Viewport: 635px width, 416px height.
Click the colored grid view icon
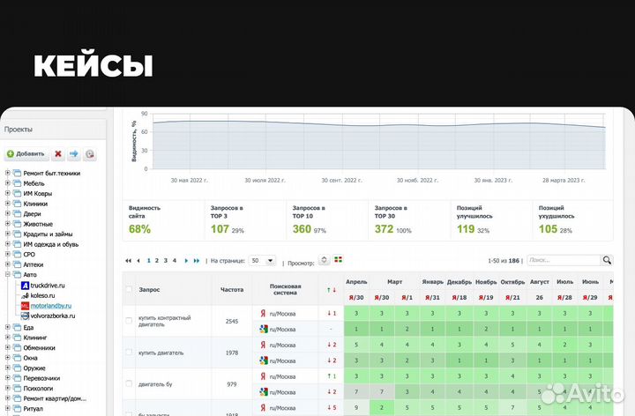pyautogui.click(x=339, y=260)
